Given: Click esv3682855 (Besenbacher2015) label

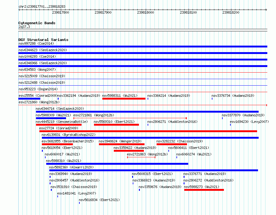Looking at the screenshot, I should [68, 141].
